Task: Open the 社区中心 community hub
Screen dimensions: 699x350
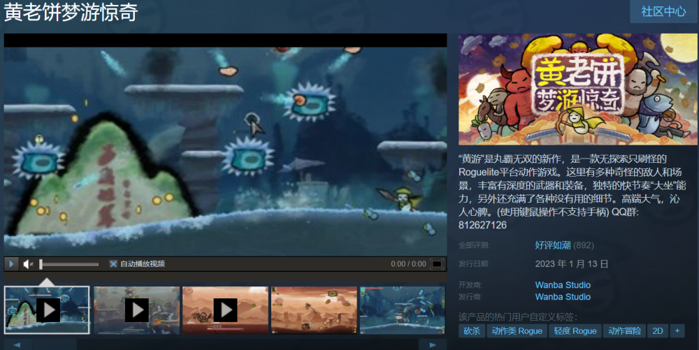Action: tap(663, 12)
